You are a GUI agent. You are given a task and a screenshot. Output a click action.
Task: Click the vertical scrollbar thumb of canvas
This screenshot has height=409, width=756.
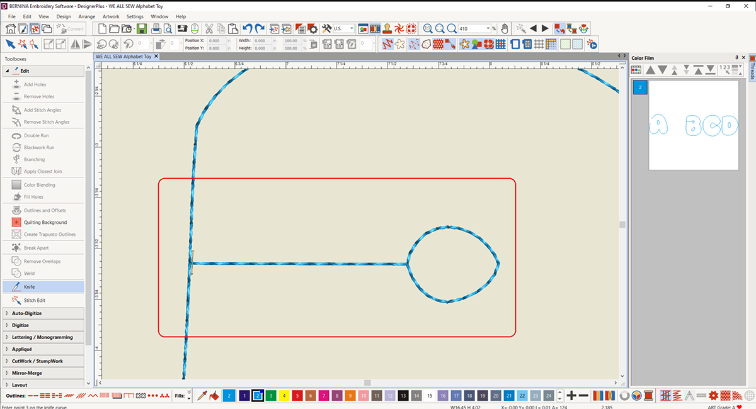click(622, 224)
